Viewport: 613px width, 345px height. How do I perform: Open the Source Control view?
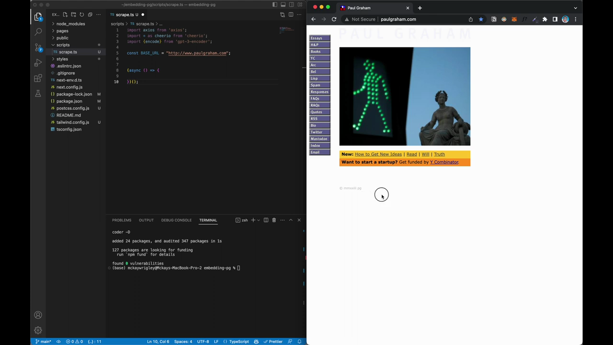(38, 47)
